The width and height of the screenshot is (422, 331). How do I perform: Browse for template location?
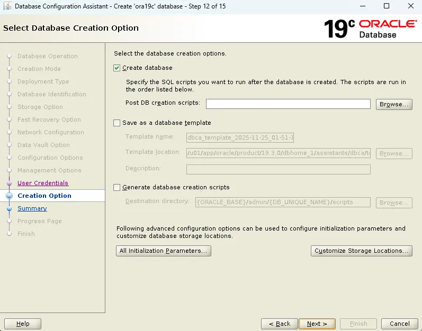[x=394, y=153]
